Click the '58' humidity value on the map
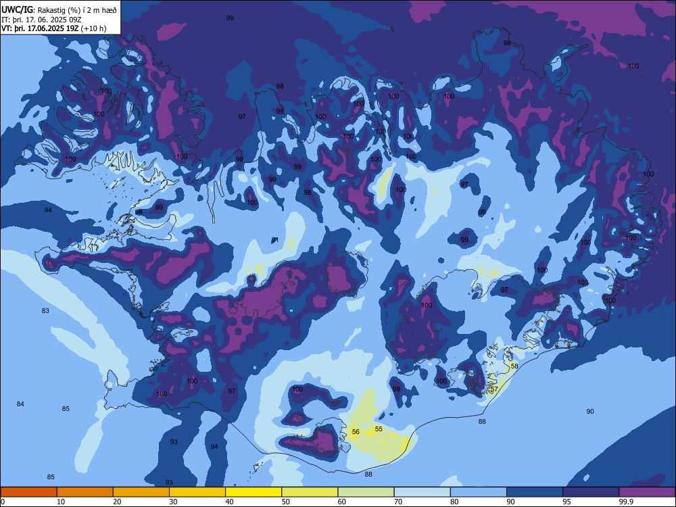Viewport: 676px width, 507px height. [x=514, y=366]
